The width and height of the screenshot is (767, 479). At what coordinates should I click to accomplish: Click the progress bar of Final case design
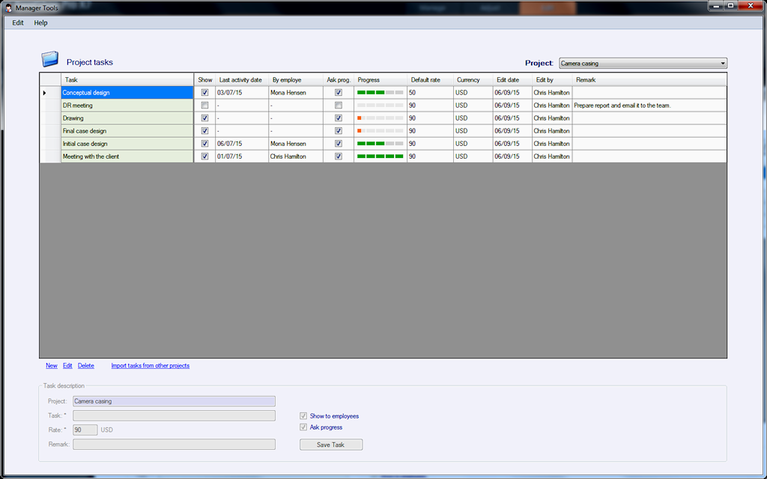pos(380,131)
